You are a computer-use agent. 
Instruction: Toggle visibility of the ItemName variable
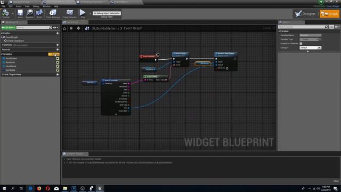click(58, 66)
